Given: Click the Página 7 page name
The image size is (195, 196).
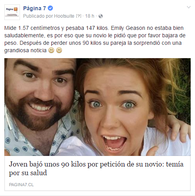Looking at the screenshot, I should (x=34, y=8).
